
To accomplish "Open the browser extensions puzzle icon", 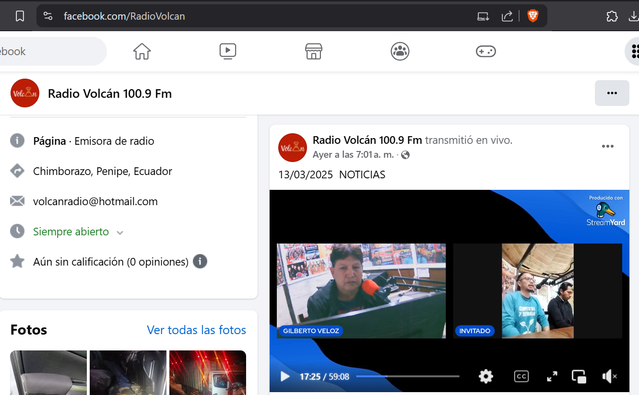I will (612, 16).
